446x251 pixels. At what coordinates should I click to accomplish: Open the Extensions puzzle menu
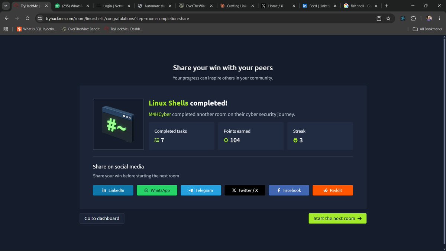[413, 18]
